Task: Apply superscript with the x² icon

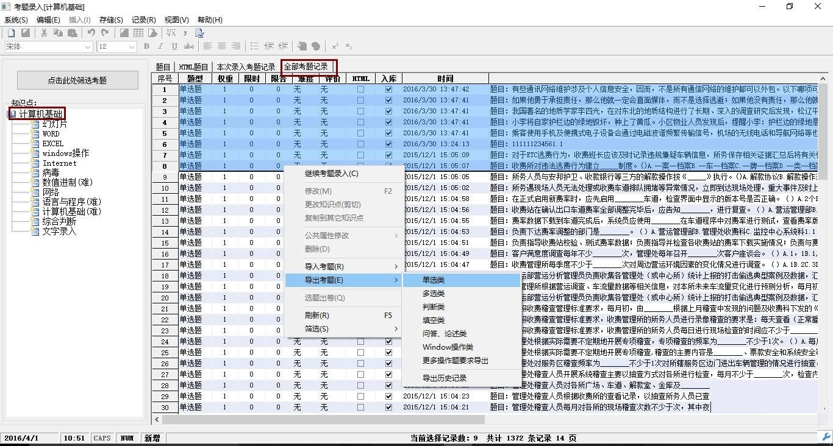Action: coord(335,46)
